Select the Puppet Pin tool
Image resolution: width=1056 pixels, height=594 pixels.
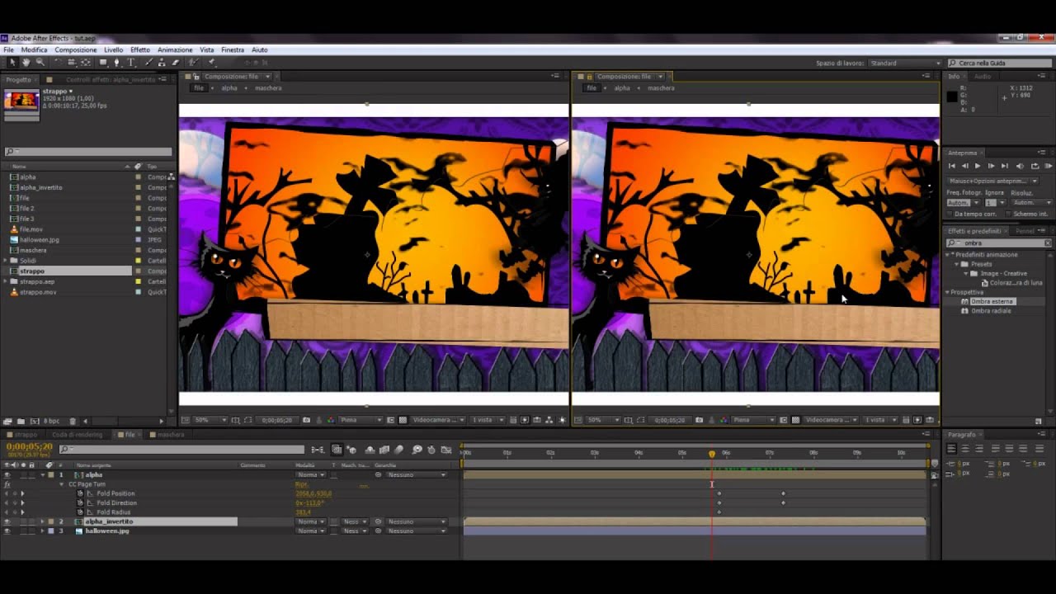point(211,63)
